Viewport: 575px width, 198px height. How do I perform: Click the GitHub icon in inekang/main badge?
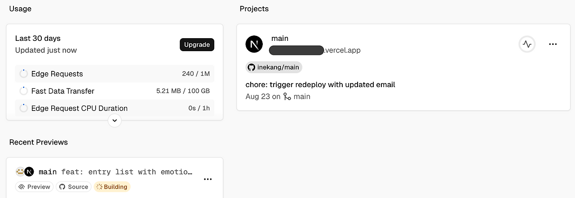[x=252, y=67]
